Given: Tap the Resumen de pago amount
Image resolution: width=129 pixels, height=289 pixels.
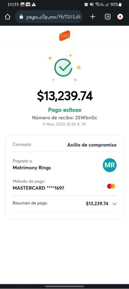Looking at the screenshot, I should pyautogui.click(x=97, y=203).
